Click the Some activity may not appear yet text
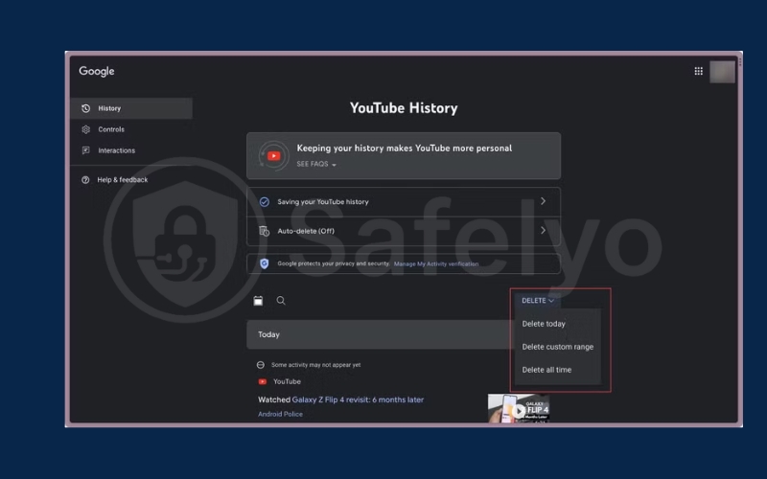The height and width of the screenshot is (479, 767). [316, 365]
